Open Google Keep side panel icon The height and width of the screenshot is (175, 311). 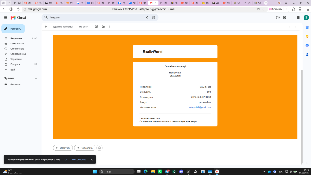(x=307, y=36)
